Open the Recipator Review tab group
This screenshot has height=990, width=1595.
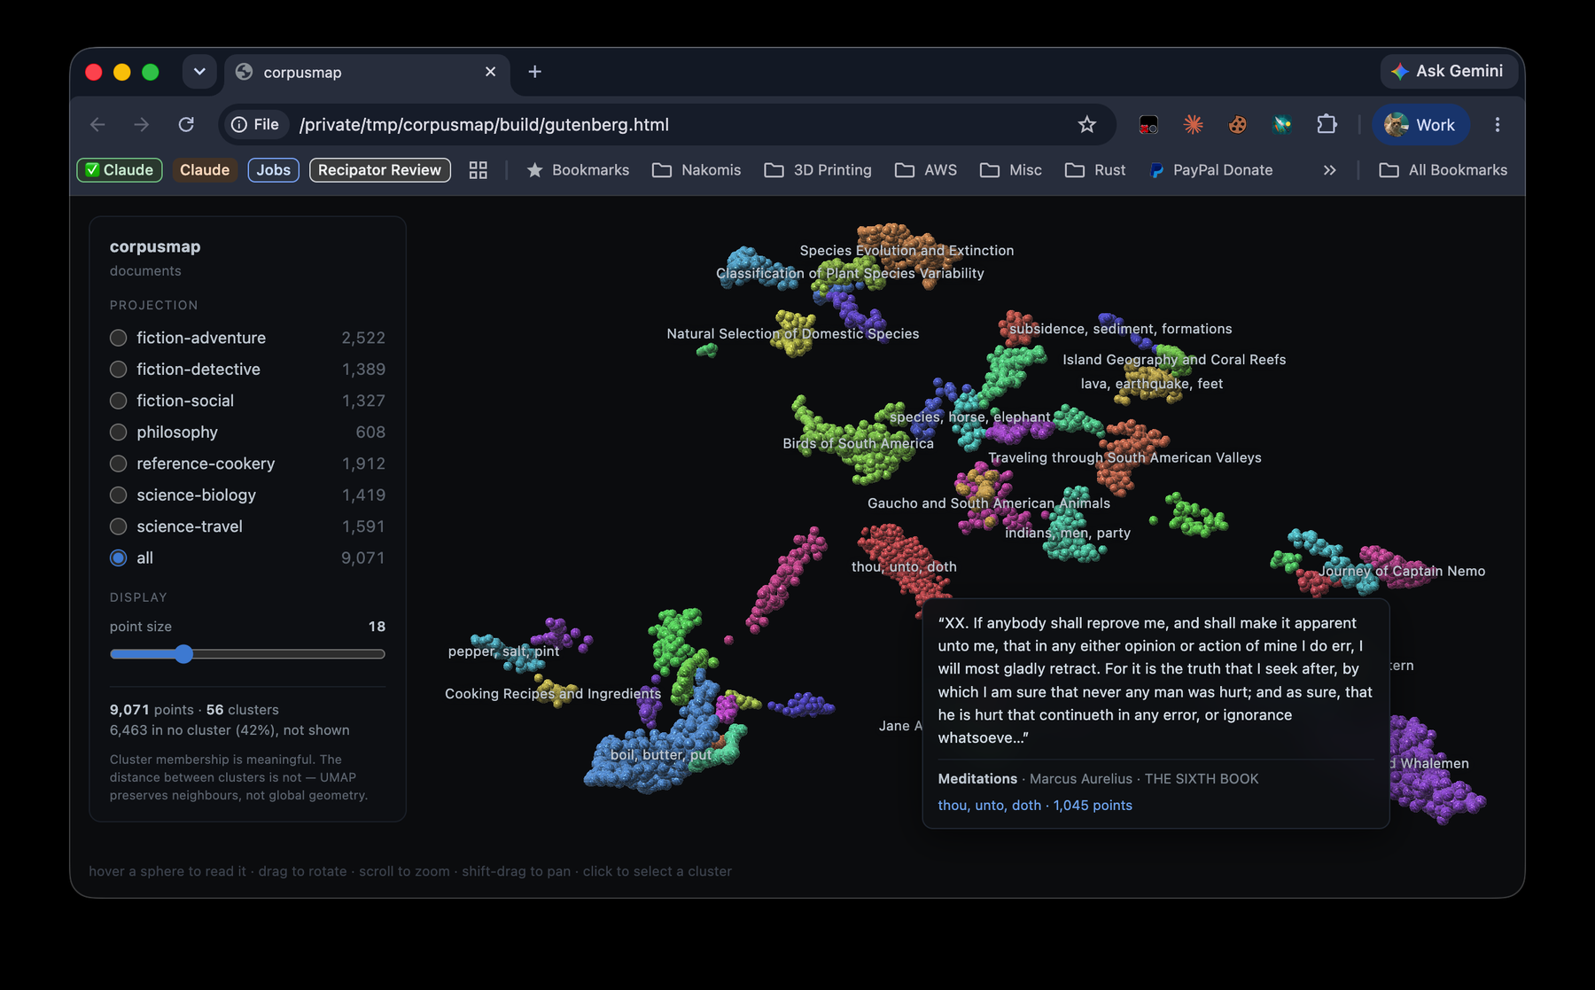(x=379, y=170)
